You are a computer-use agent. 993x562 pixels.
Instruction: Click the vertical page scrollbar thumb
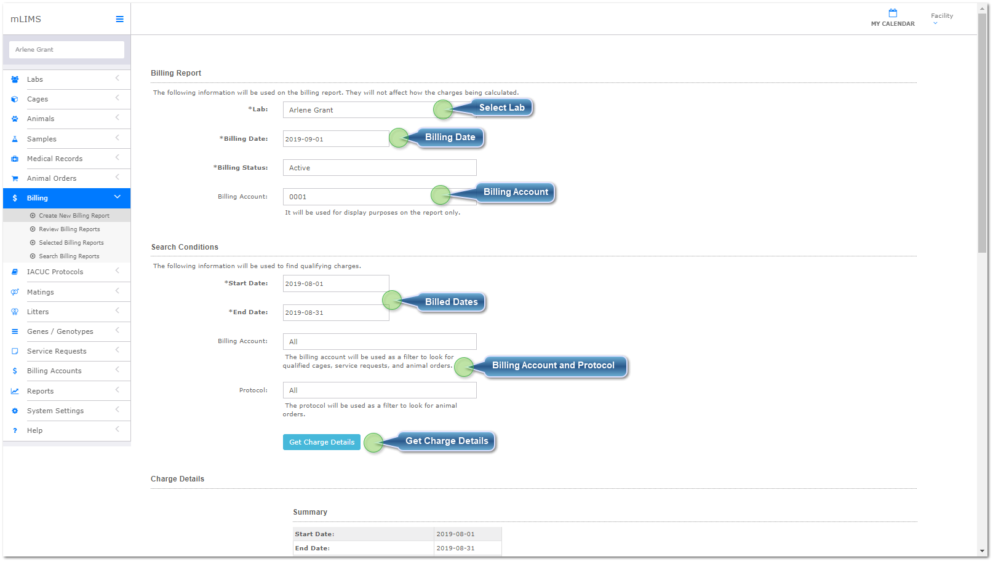[x=982, y=132]
